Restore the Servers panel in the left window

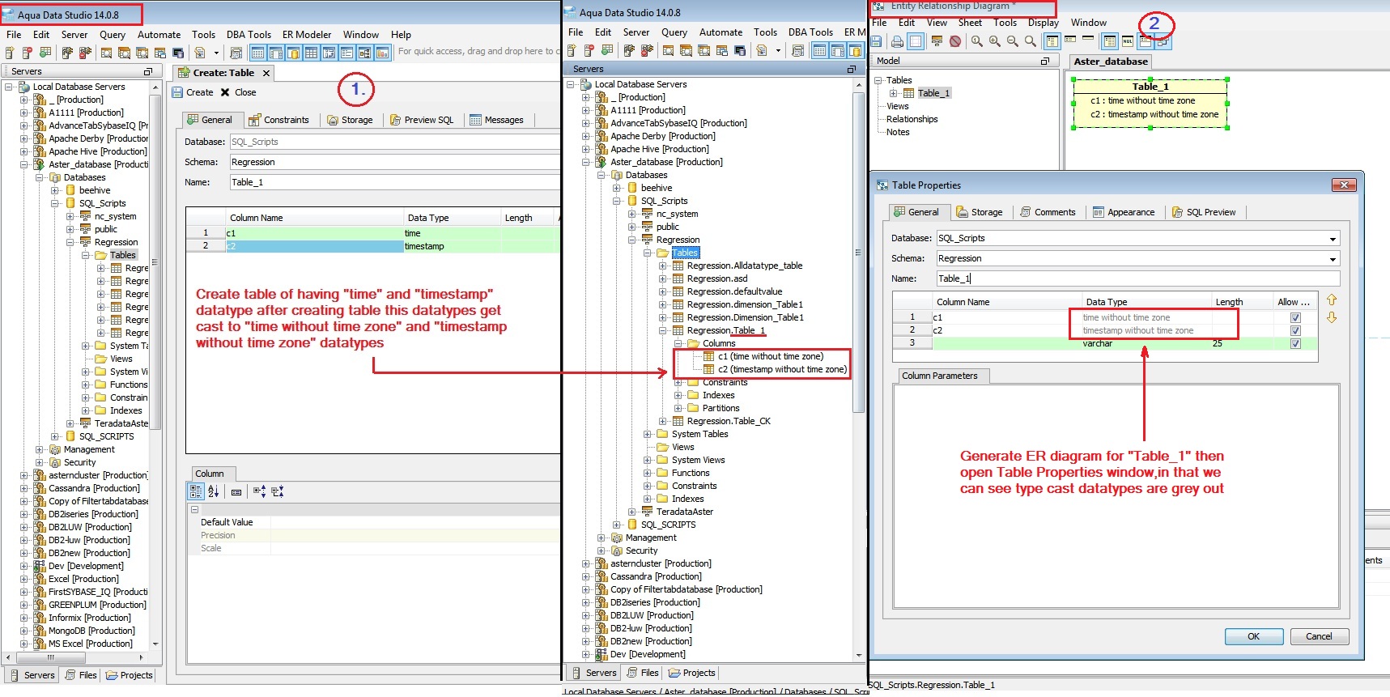point(148,72)
